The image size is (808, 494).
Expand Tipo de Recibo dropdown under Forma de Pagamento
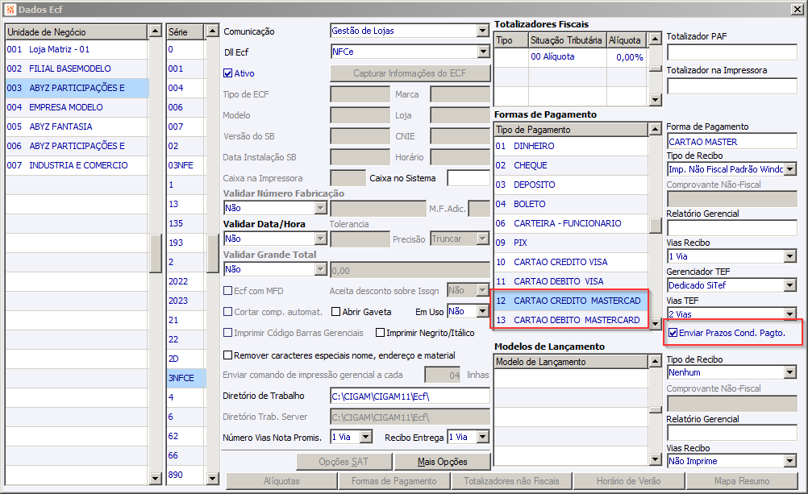coord(790,169)
